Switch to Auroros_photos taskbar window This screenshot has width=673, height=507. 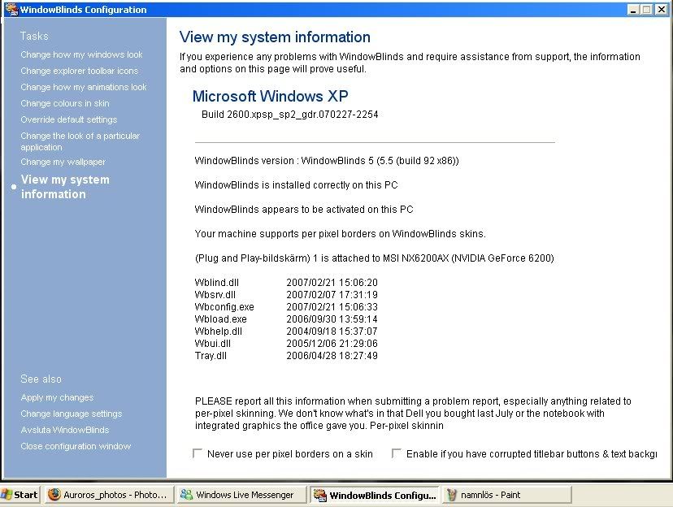click(x=109, y=495)
